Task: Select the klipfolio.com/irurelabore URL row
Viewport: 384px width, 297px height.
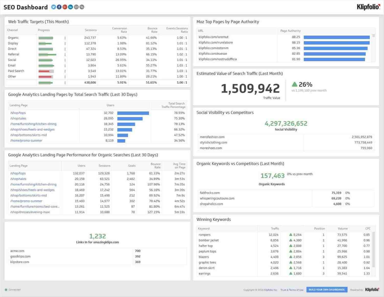Action: click(284, 43)
